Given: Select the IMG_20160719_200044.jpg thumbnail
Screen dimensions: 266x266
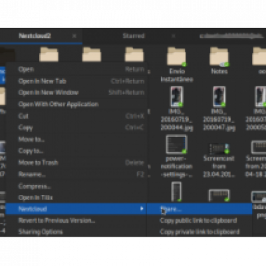Looking at the screenshot, I should 176,96.
